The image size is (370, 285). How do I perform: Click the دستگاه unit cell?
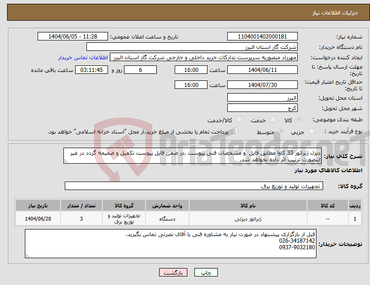click(x=167, y=219)
